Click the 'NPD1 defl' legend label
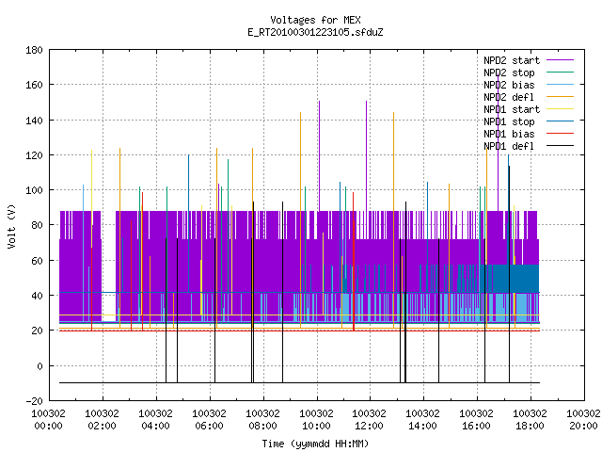Viewport: 602px width, 452px height. tap(509, 147)
